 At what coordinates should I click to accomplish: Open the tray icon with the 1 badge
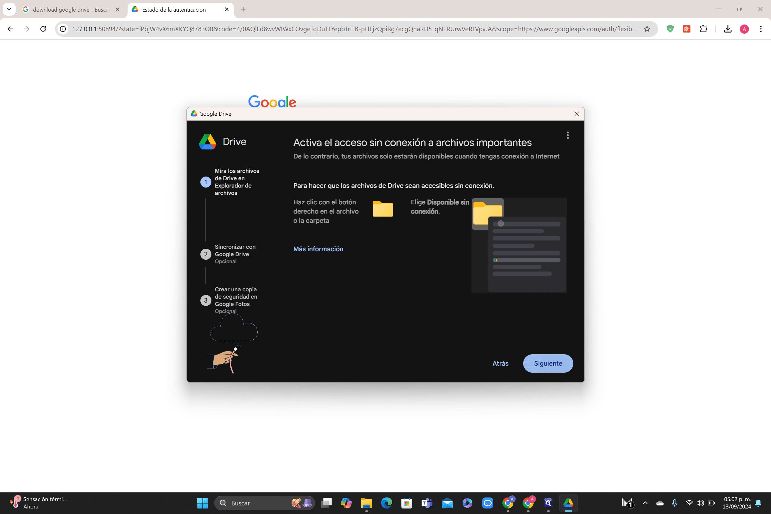(x=627, y=503)
